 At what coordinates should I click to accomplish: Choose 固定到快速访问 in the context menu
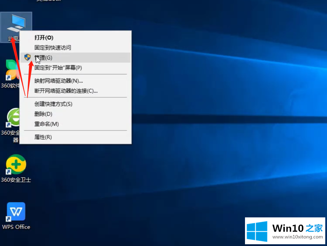click(75, 47)
